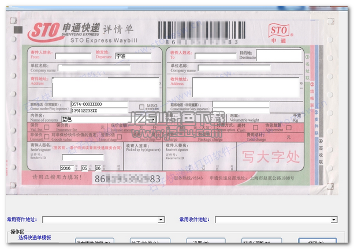This screenshot has height=249, width=354.
Task: Click the 收件人姓名 receiver name field
Action: (x=215, y=56)
